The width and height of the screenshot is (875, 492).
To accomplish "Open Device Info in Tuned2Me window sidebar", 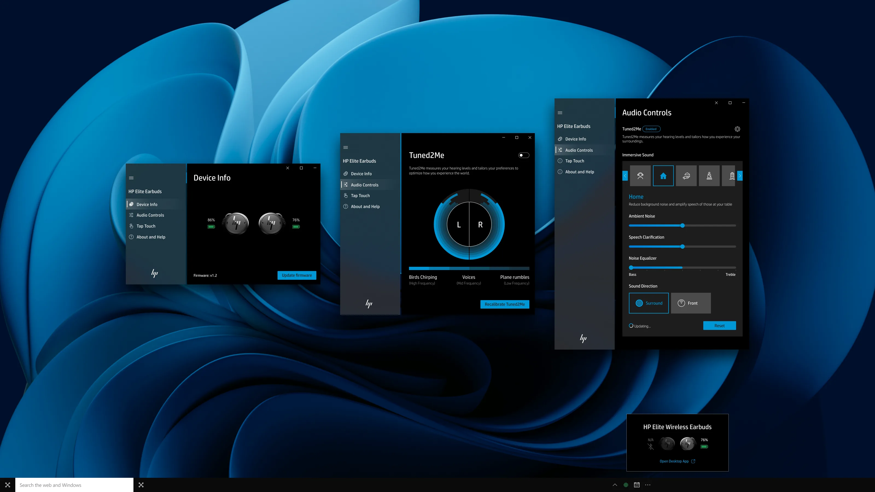I will (370, 174).
